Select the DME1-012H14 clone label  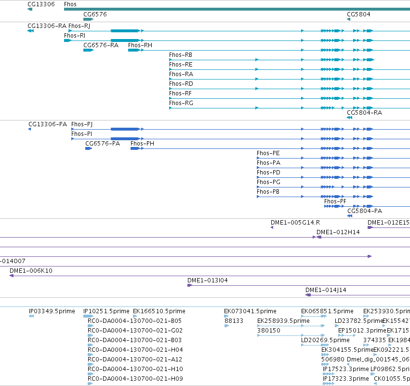[338, 232]
